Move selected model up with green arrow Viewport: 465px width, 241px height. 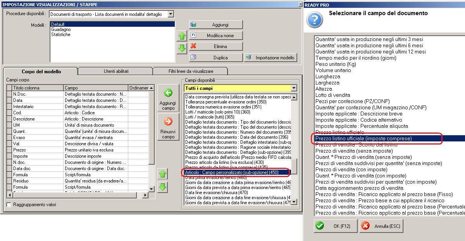click(x=182, y=36)
